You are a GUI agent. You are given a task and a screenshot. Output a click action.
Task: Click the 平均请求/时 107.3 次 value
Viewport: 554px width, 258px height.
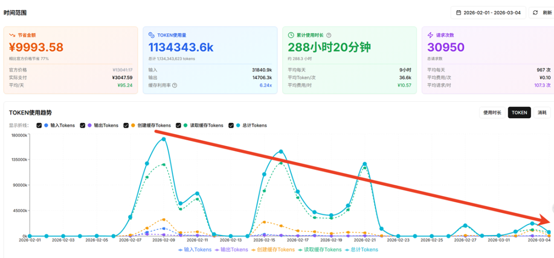click(542, 85)
